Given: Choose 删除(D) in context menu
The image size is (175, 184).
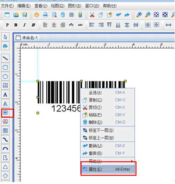Looking at the screenshot, I should coord(107,122).
